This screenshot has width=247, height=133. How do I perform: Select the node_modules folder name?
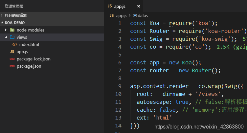click(31, 30)
